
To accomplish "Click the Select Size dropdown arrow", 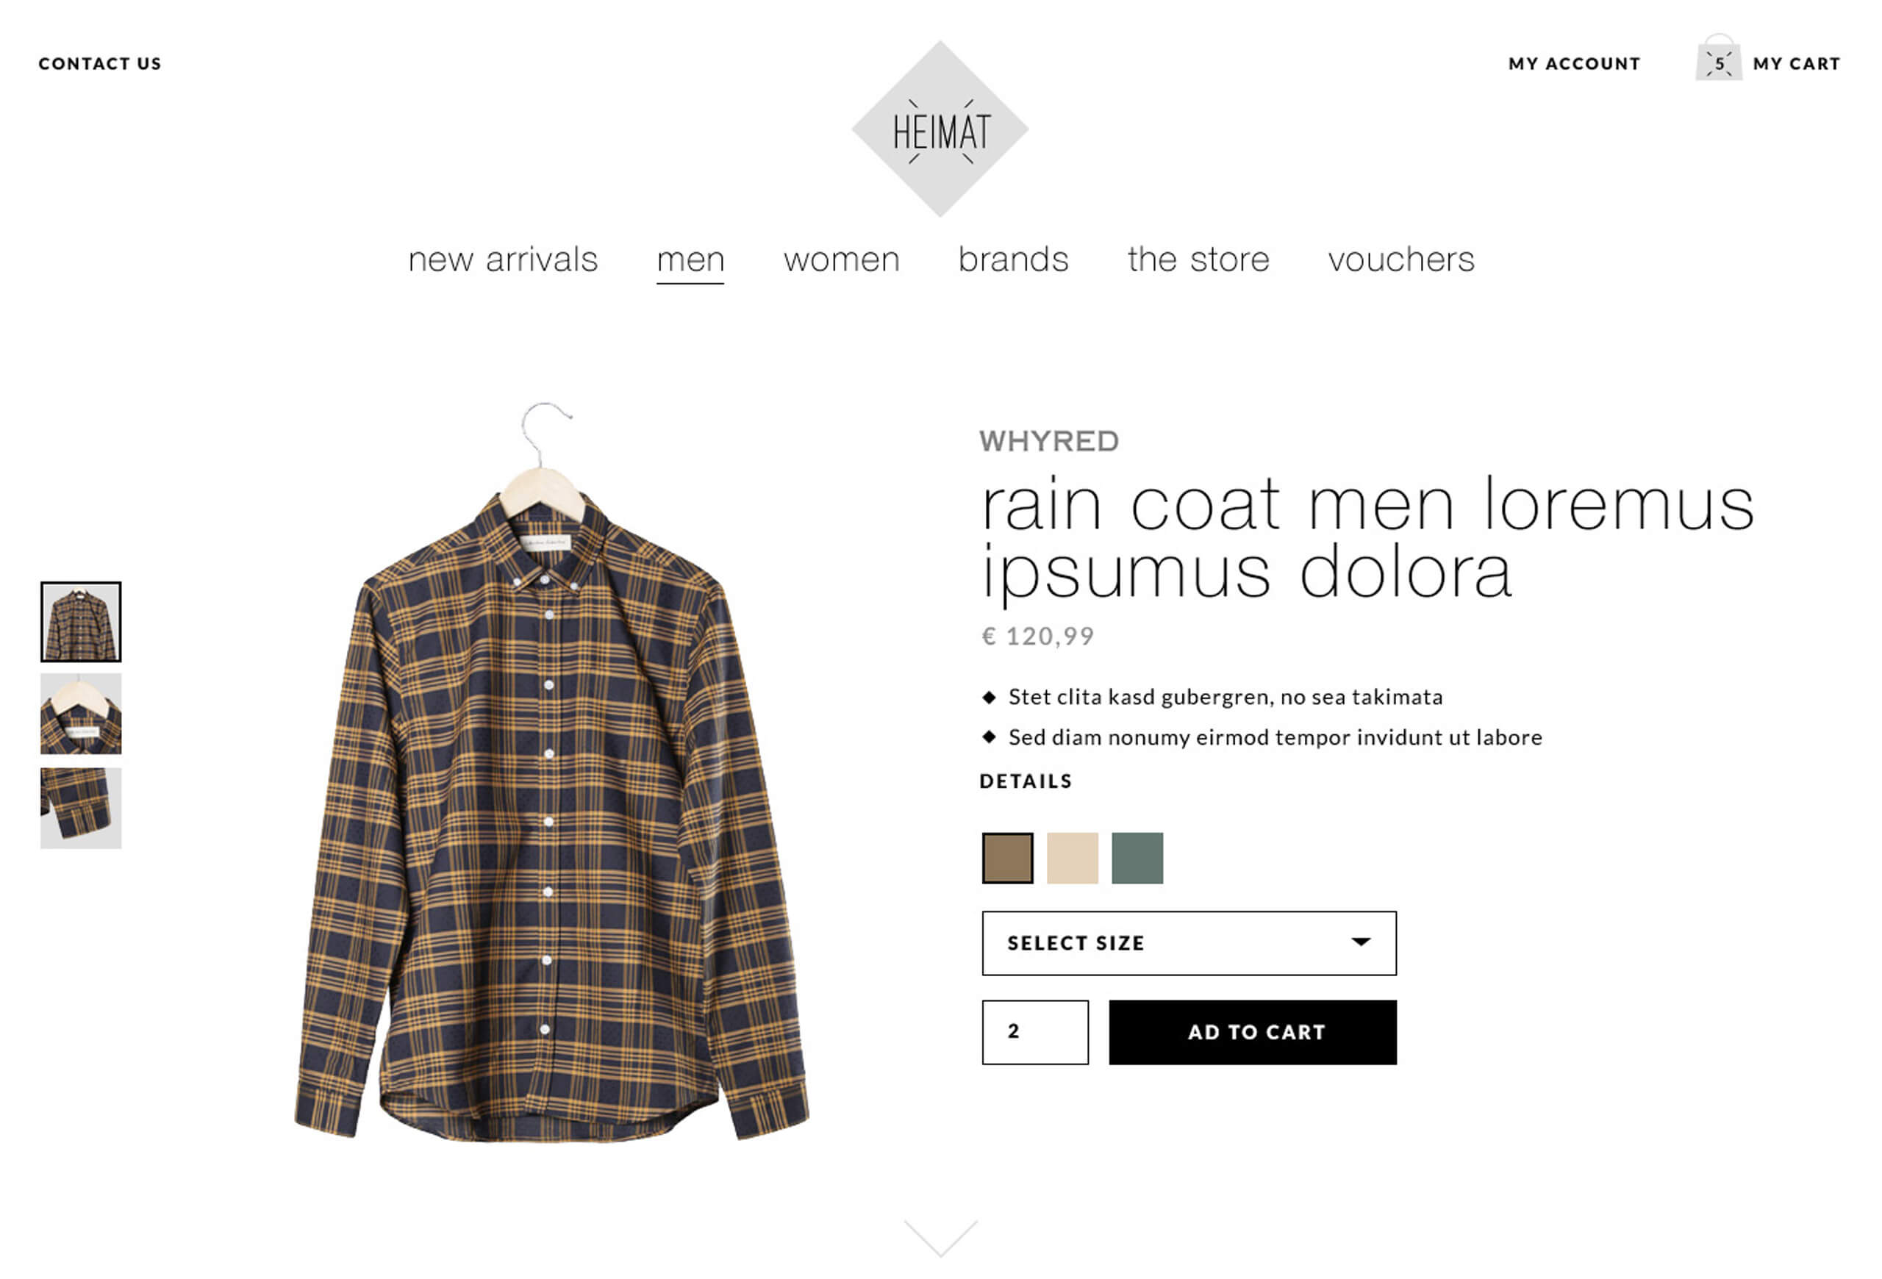I will point(1362,942).
